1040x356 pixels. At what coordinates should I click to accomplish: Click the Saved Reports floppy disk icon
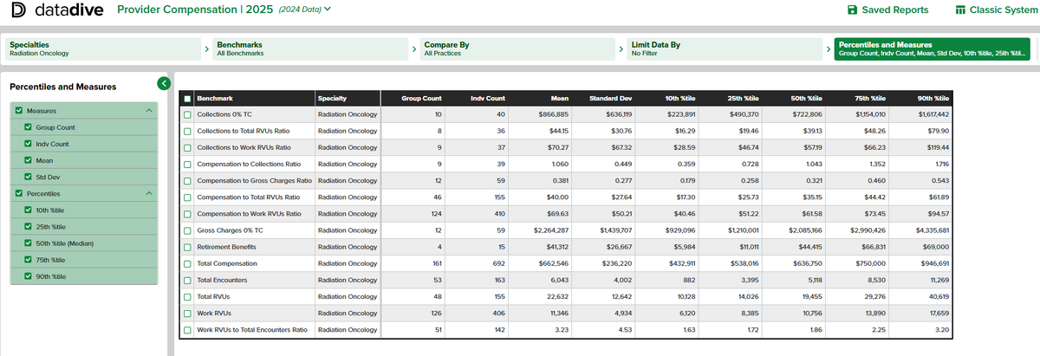pos(852,10)
